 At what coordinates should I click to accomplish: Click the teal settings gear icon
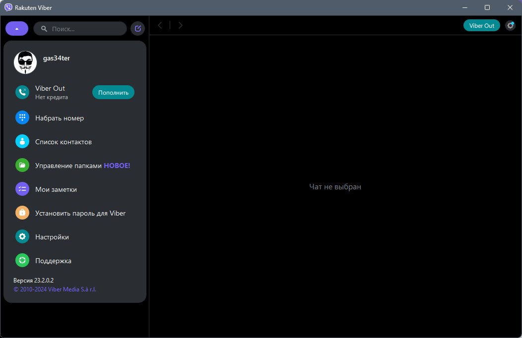22,237
